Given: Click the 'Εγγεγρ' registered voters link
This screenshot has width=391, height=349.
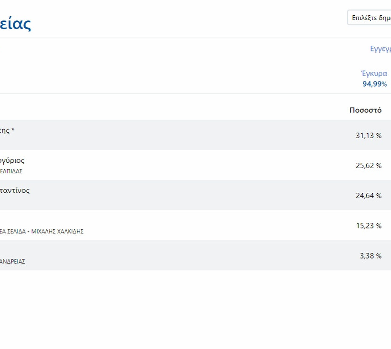Looking at the screenshot, I should point(381,49).
